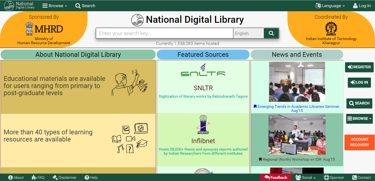Open the SNLTR source title link
Screen dimensions: 375x181
tap(203, 88)
